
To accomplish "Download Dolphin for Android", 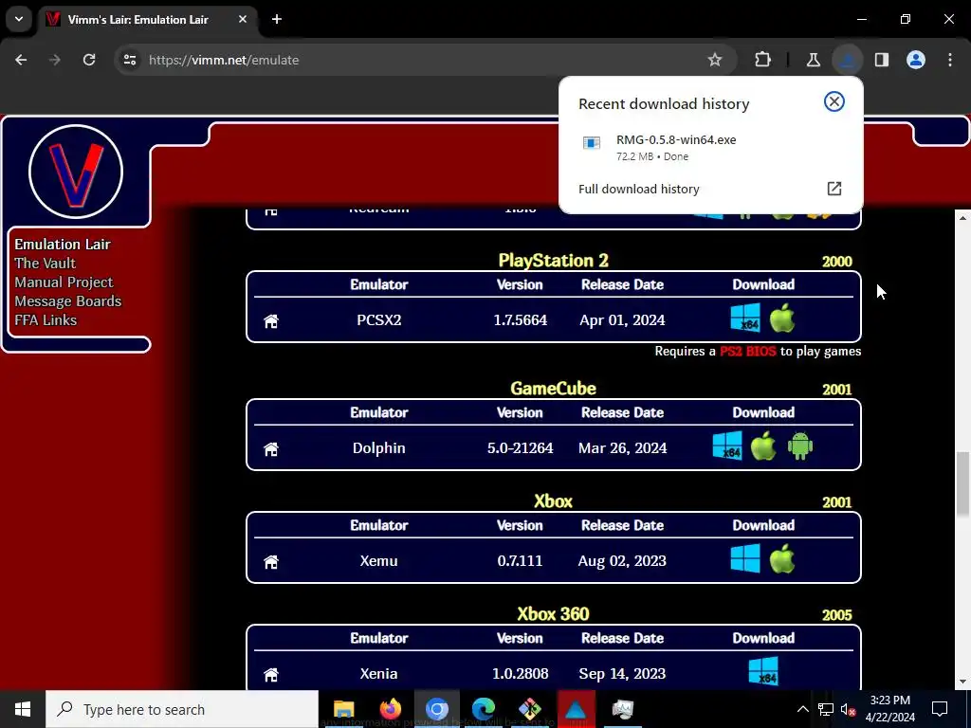I will 800,446.
